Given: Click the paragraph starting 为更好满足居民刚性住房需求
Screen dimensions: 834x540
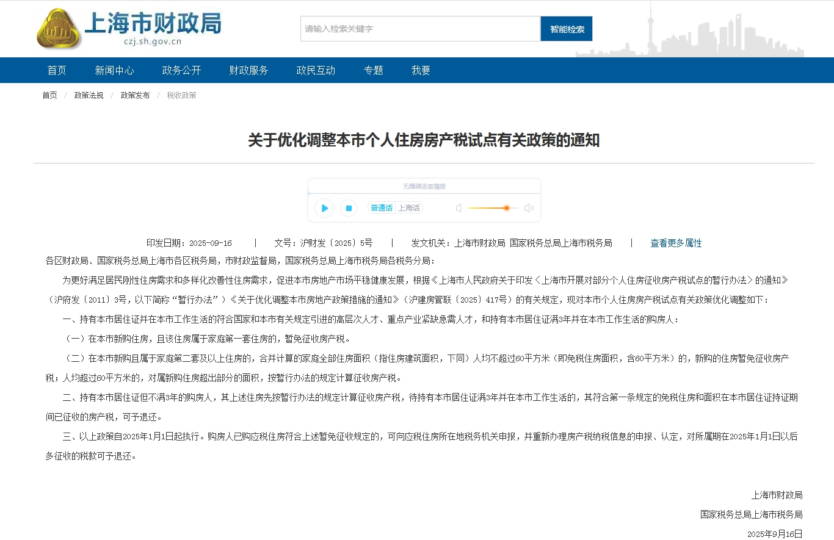Looking at the screenshot, I should (x=417, y=290).
